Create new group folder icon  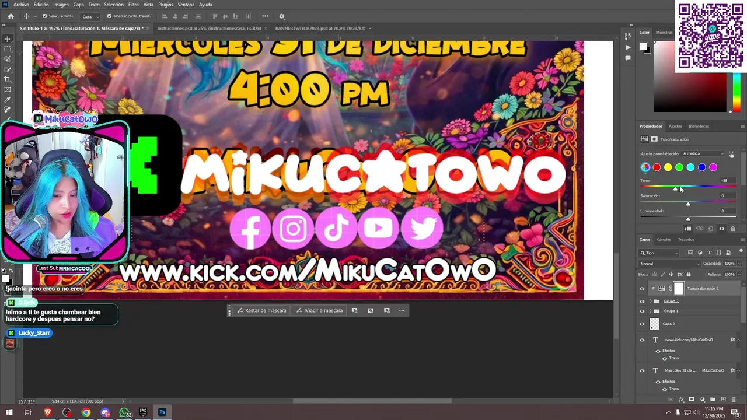coord(713,400)
